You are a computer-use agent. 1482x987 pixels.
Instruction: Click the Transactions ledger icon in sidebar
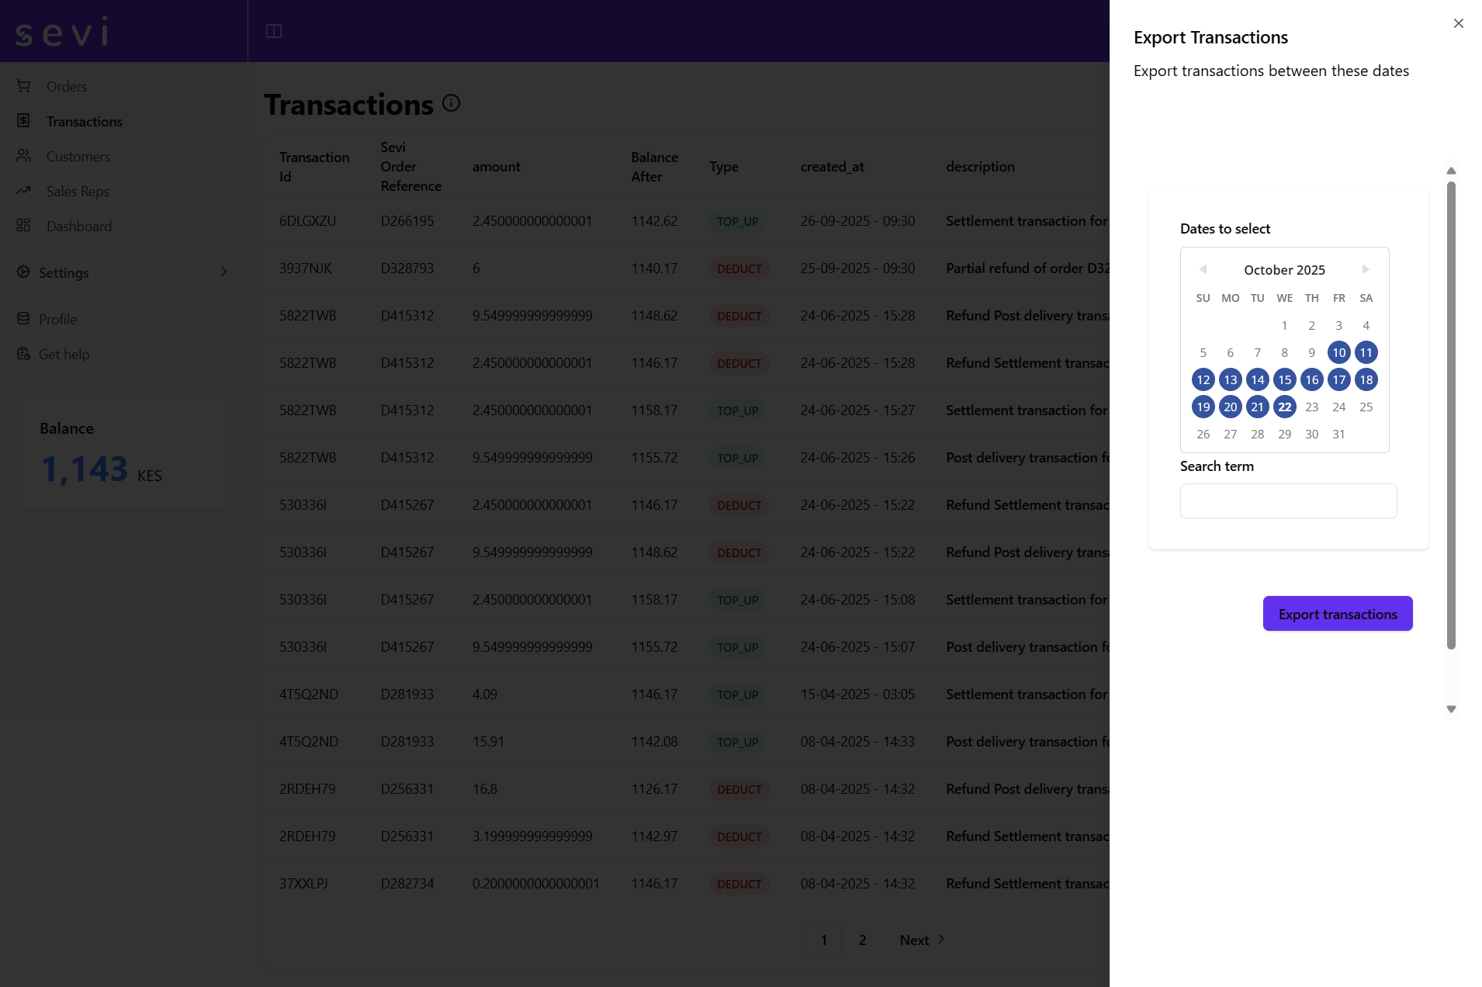[x=23, y=121]
